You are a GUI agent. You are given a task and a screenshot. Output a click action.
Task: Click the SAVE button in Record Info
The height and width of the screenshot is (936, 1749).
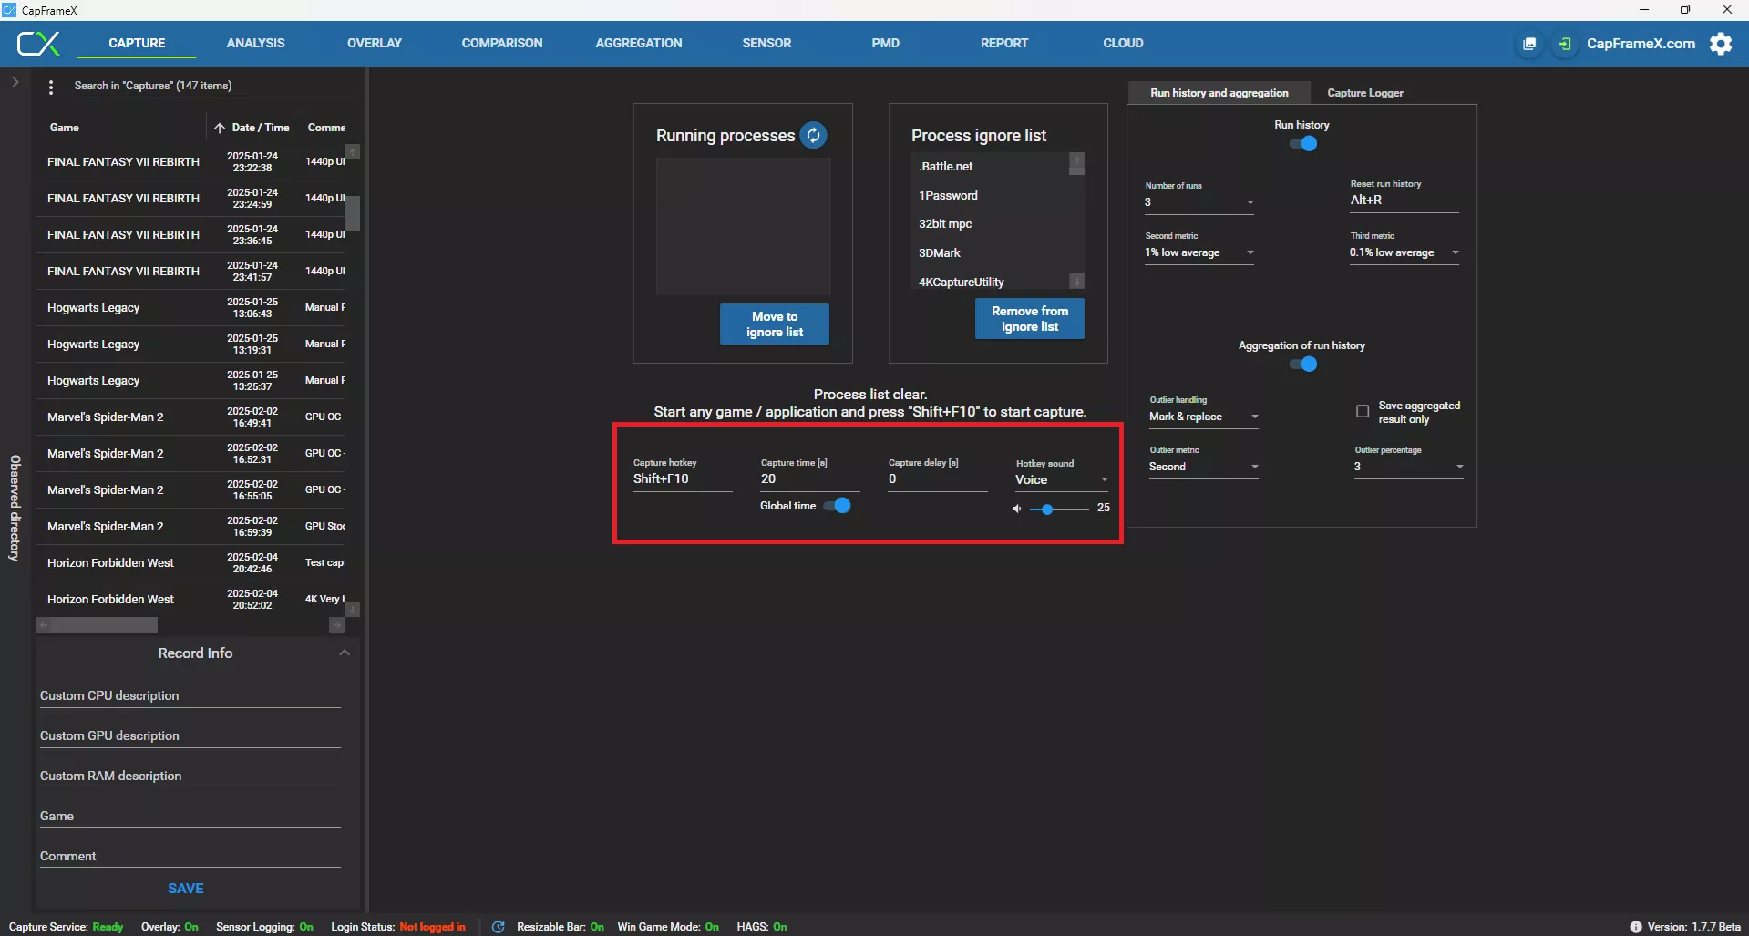[186, 888]
